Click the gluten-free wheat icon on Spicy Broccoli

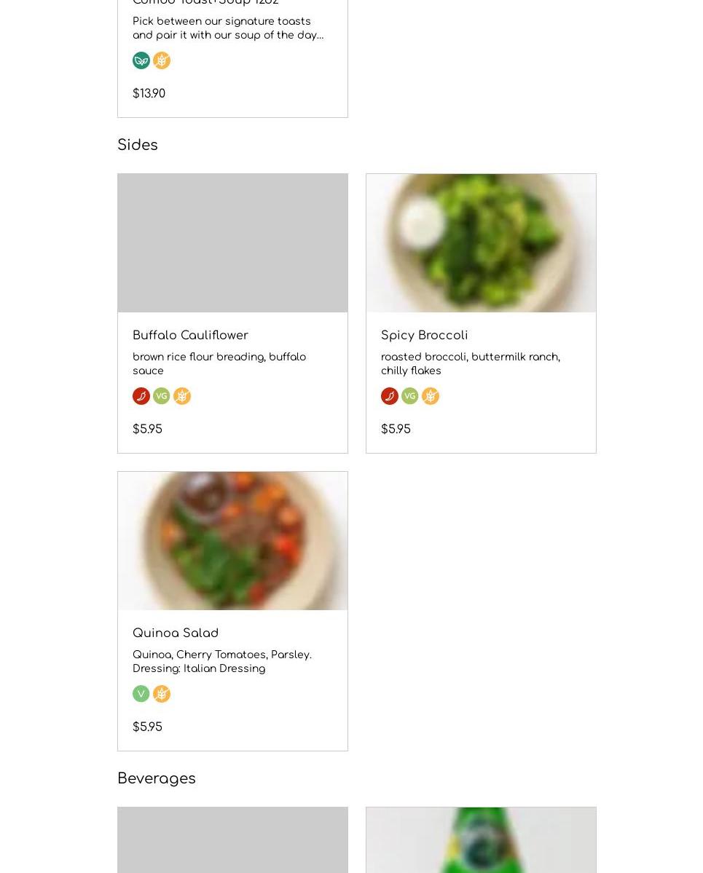coord(431,396)
